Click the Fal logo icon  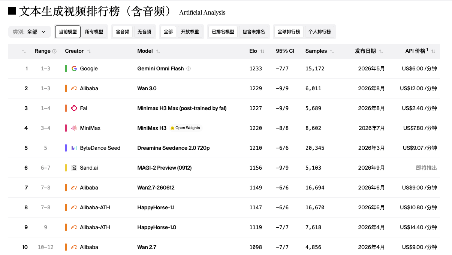pyautogui.click(x=74, y=108)
